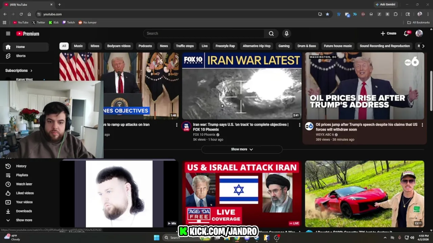Open Your videos in the sidebar
The image size is (433, 243).
[24, 202]
